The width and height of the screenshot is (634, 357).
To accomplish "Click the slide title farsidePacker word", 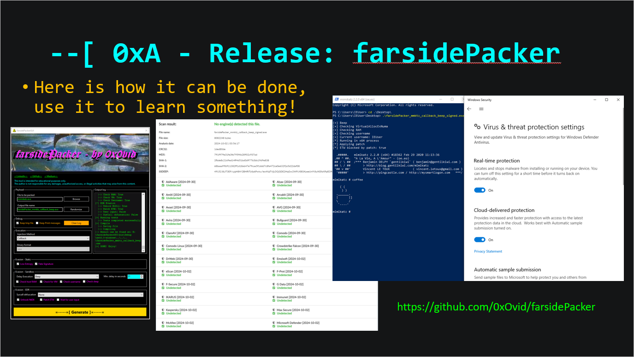I will tap(456, 53).
